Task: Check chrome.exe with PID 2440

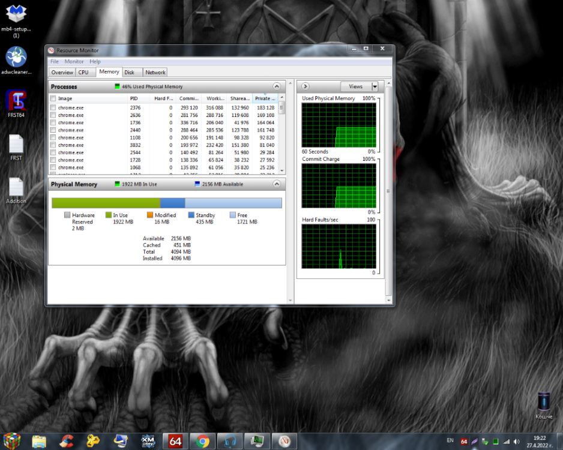Action: [x=53, y=130]
